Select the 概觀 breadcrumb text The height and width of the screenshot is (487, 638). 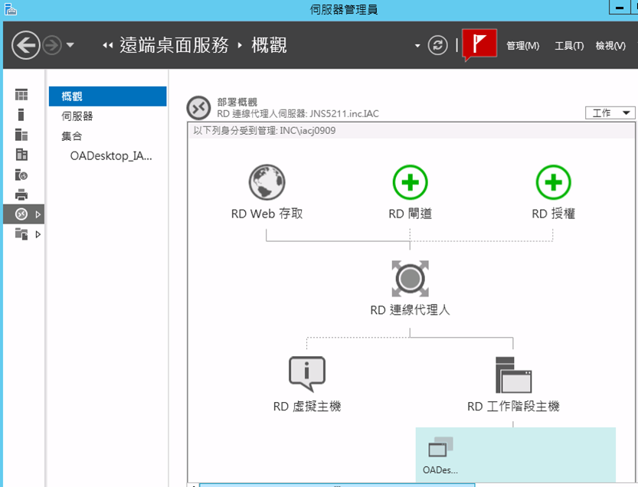click(269, 45)
